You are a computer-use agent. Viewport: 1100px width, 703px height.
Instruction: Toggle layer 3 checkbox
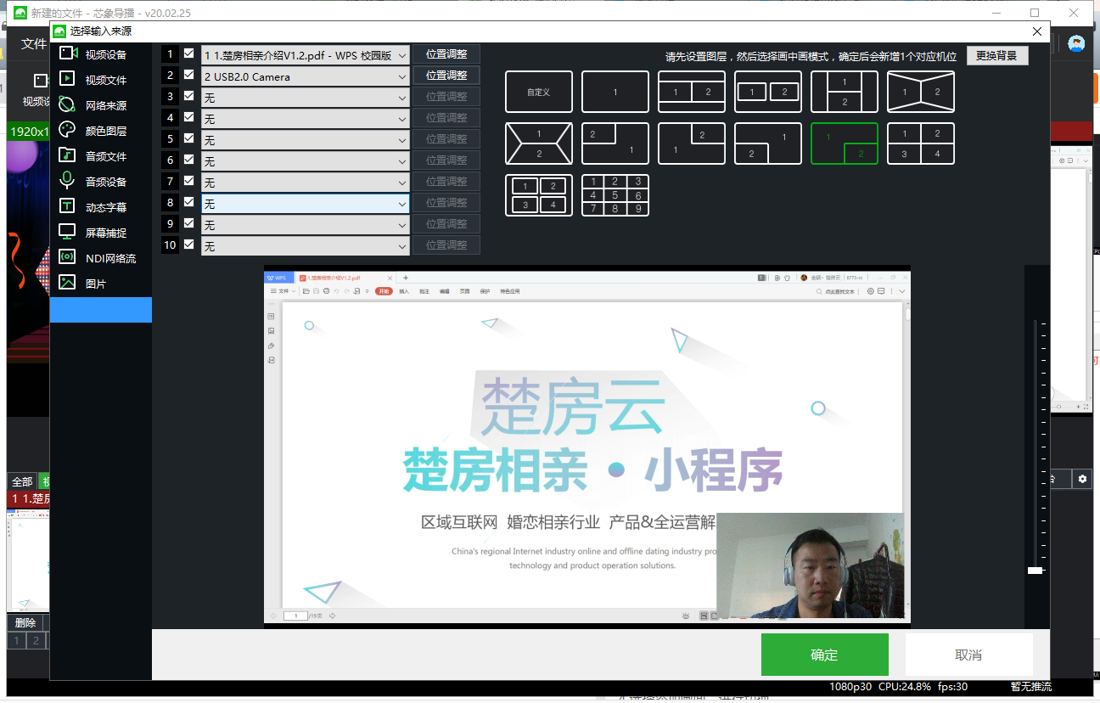click(x=188, y=96)
